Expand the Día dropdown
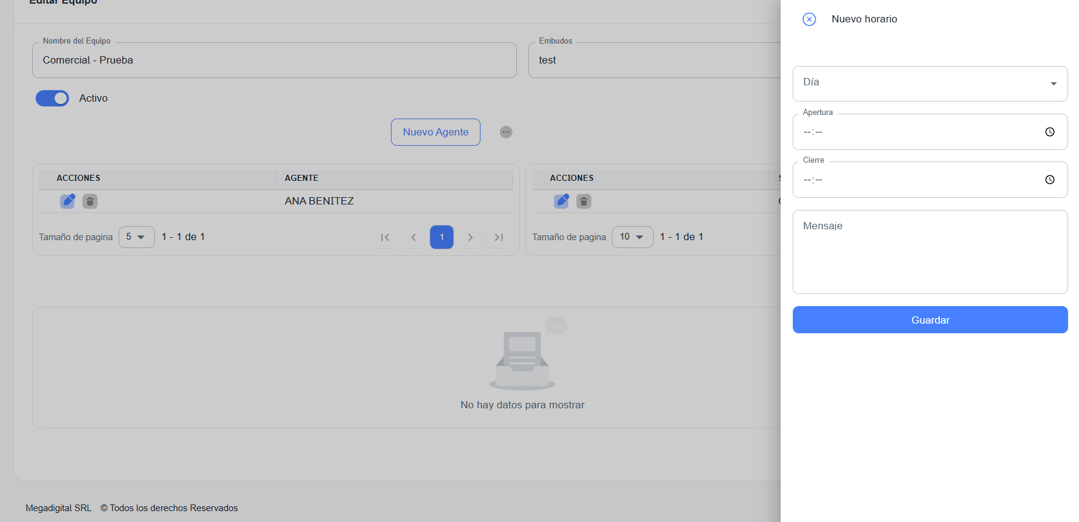The height and width of the screenshot is (522, 1079). click(930, 83)
